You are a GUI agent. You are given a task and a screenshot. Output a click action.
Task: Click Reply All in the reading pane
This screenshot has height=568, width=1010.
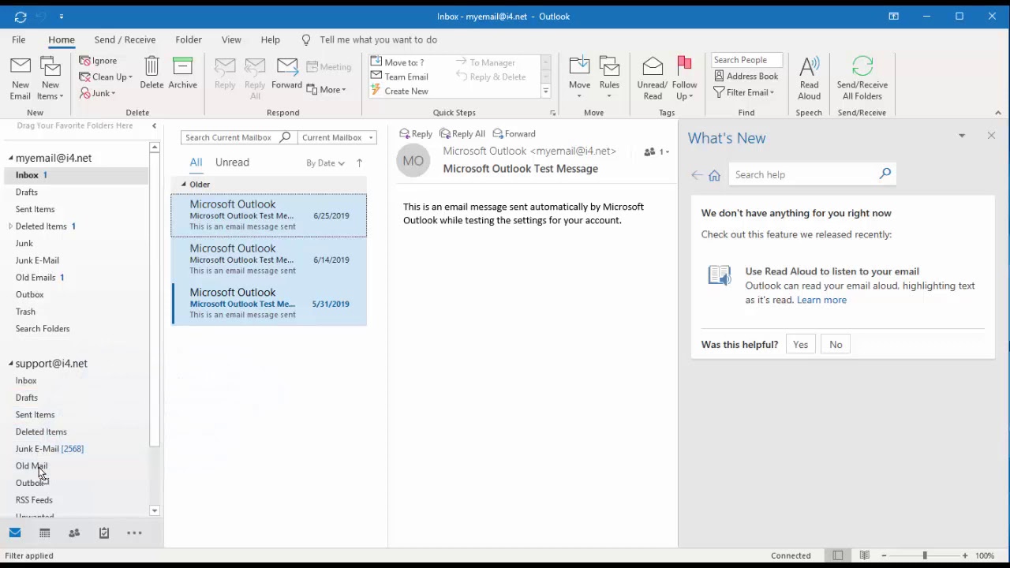click(462, 134)
